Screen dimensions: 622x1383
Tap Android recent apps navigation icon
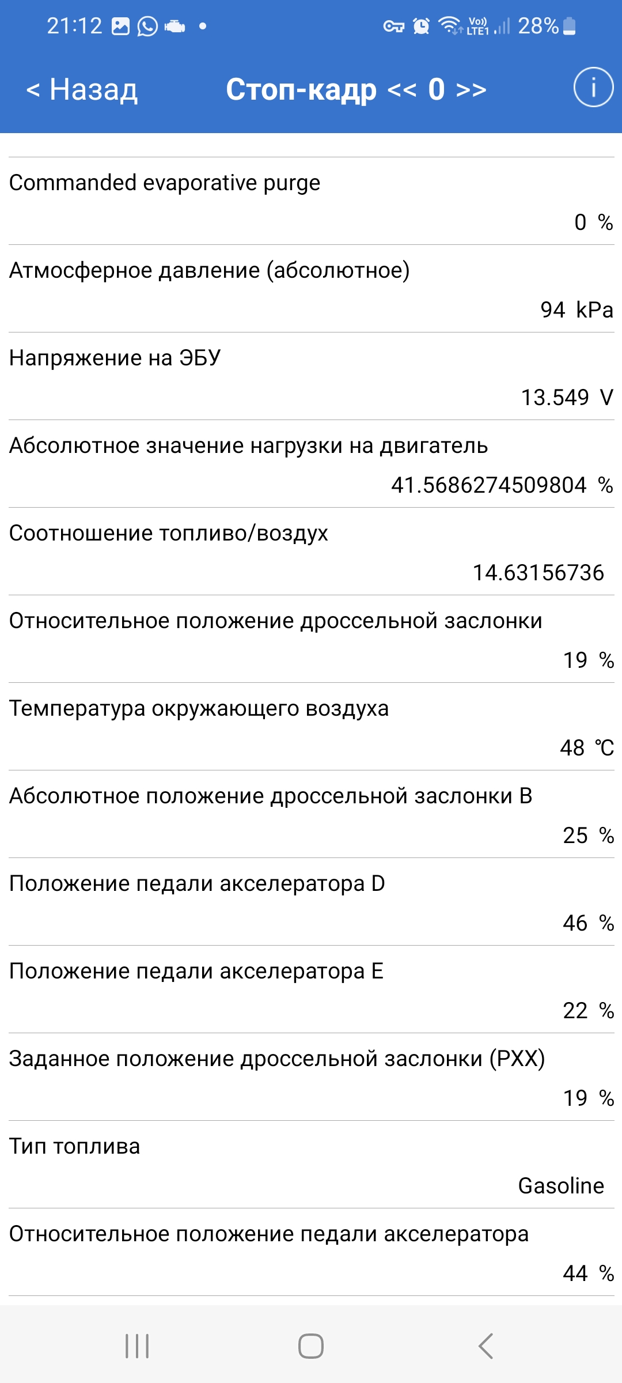(137, 1346)
